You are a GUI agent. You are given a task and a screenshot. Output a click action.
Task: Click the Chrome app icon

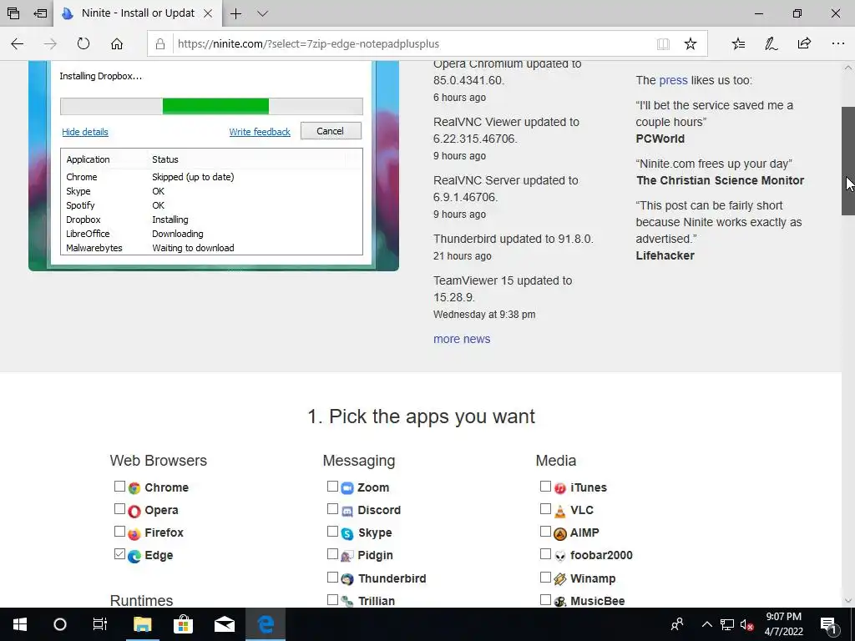coord(134,487)
